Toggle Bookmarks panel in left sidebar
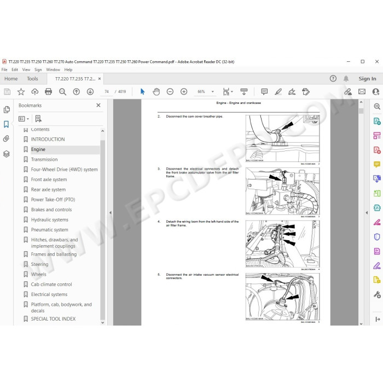Screen dimensions: 383x383 coord(7,124)
